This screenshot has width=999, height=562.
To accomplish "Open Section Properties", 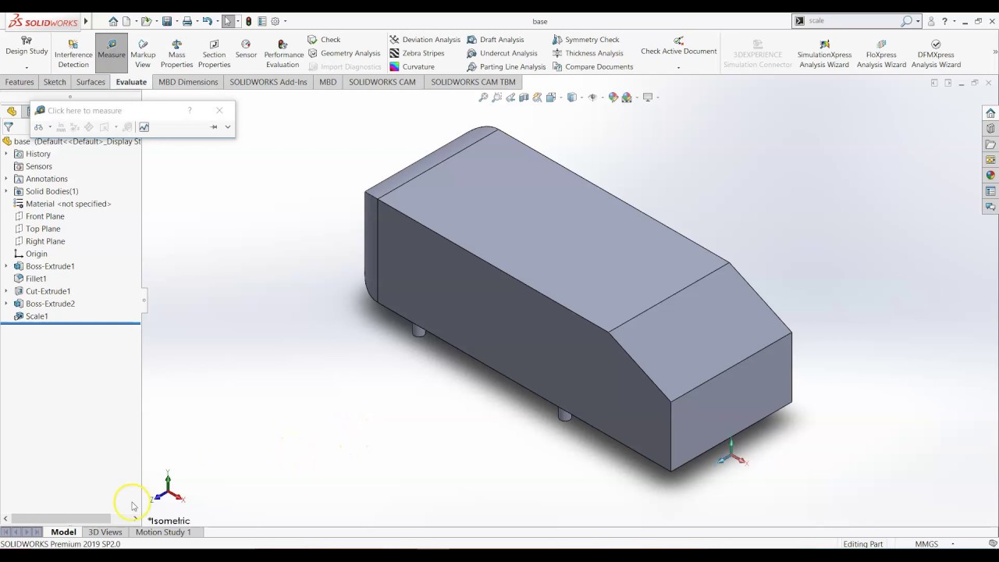I will pyautogui.click(x=214, y=54).
